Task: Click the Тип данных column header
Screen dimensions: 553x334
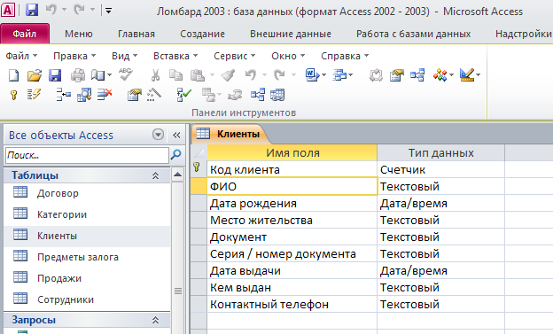Action: pyautogui.click(x=440, y=152)
